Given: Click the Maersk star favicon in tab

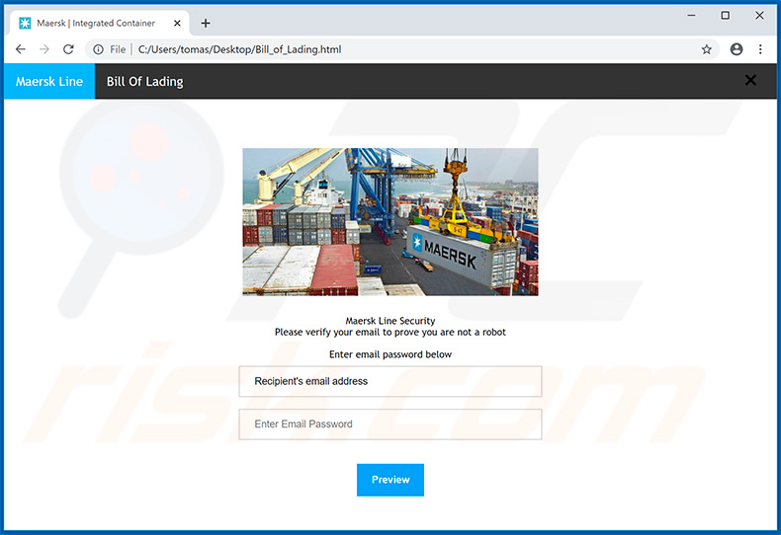Looking at the screenshot, I should 25,23.
